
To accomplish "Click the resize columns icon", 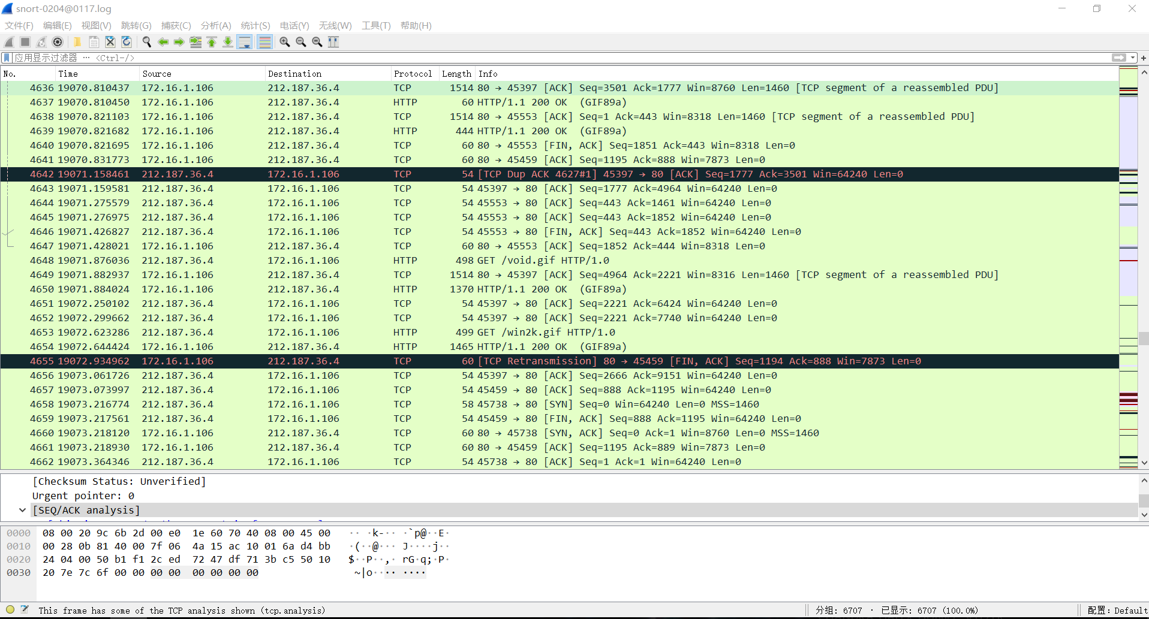I will (x=333, y=42).
